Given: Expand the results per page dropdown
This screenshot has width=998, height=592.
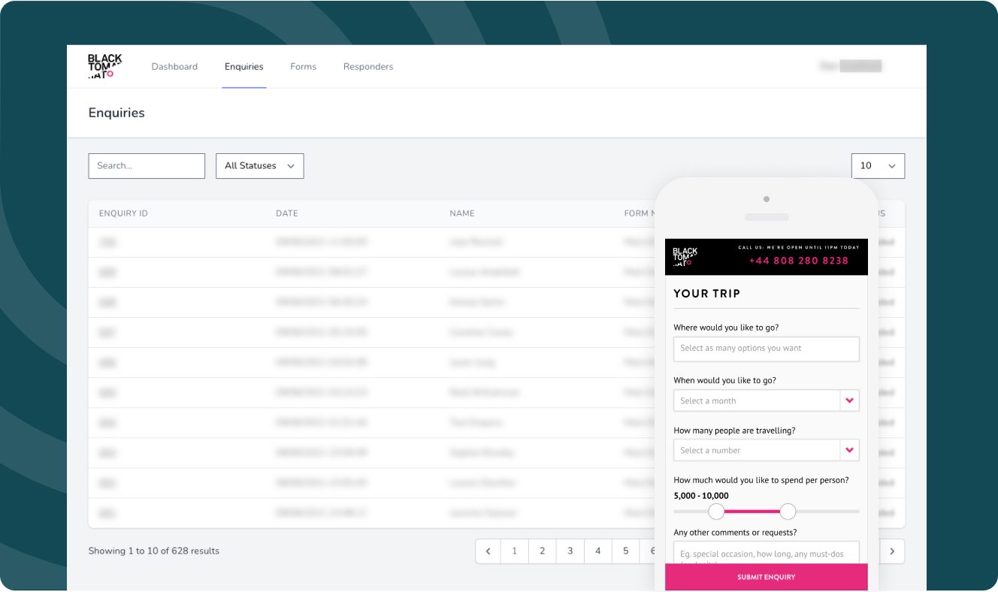Looking at the screenshot, I should point(878,166).
